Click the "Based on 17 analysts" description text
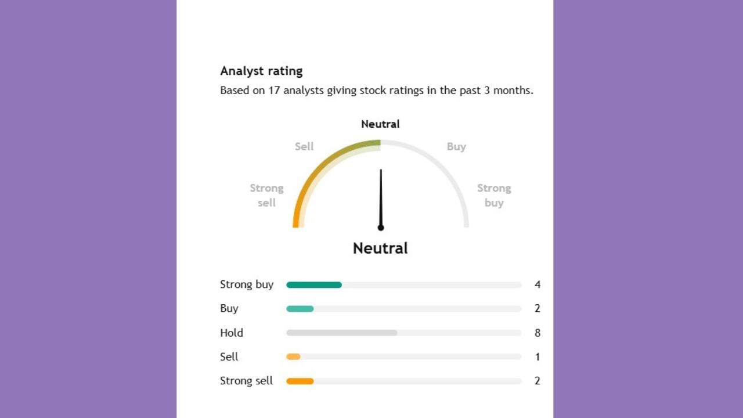The width and height of the screenshot is (743, 418). (x=376, y=91)
